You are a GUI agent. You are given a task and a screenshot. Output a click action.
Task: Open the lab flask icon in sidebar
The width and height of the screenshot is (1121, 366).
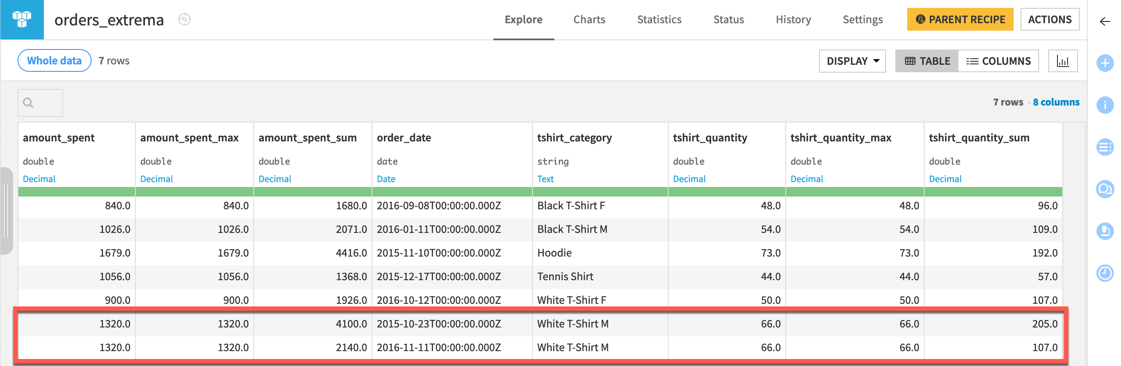1105,231
